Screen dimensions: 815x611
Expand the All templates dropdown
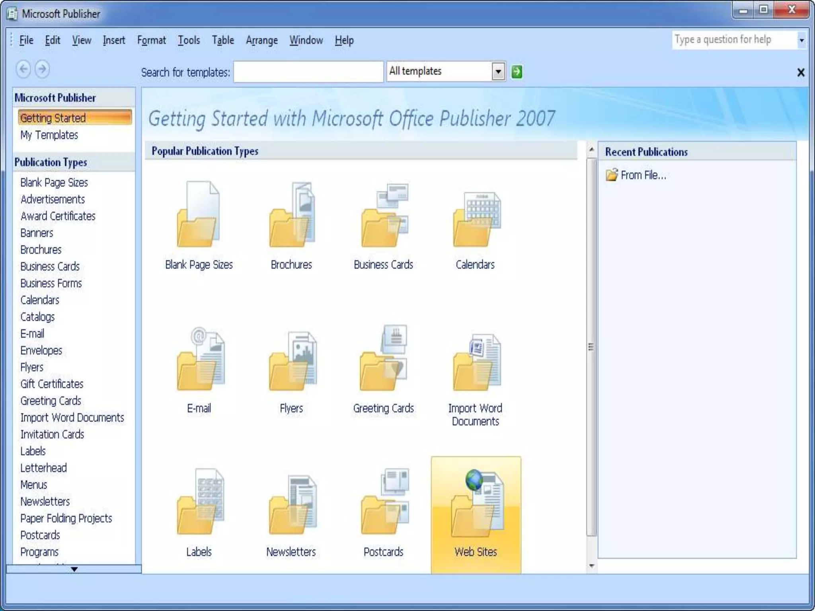[x=498, y=72]
